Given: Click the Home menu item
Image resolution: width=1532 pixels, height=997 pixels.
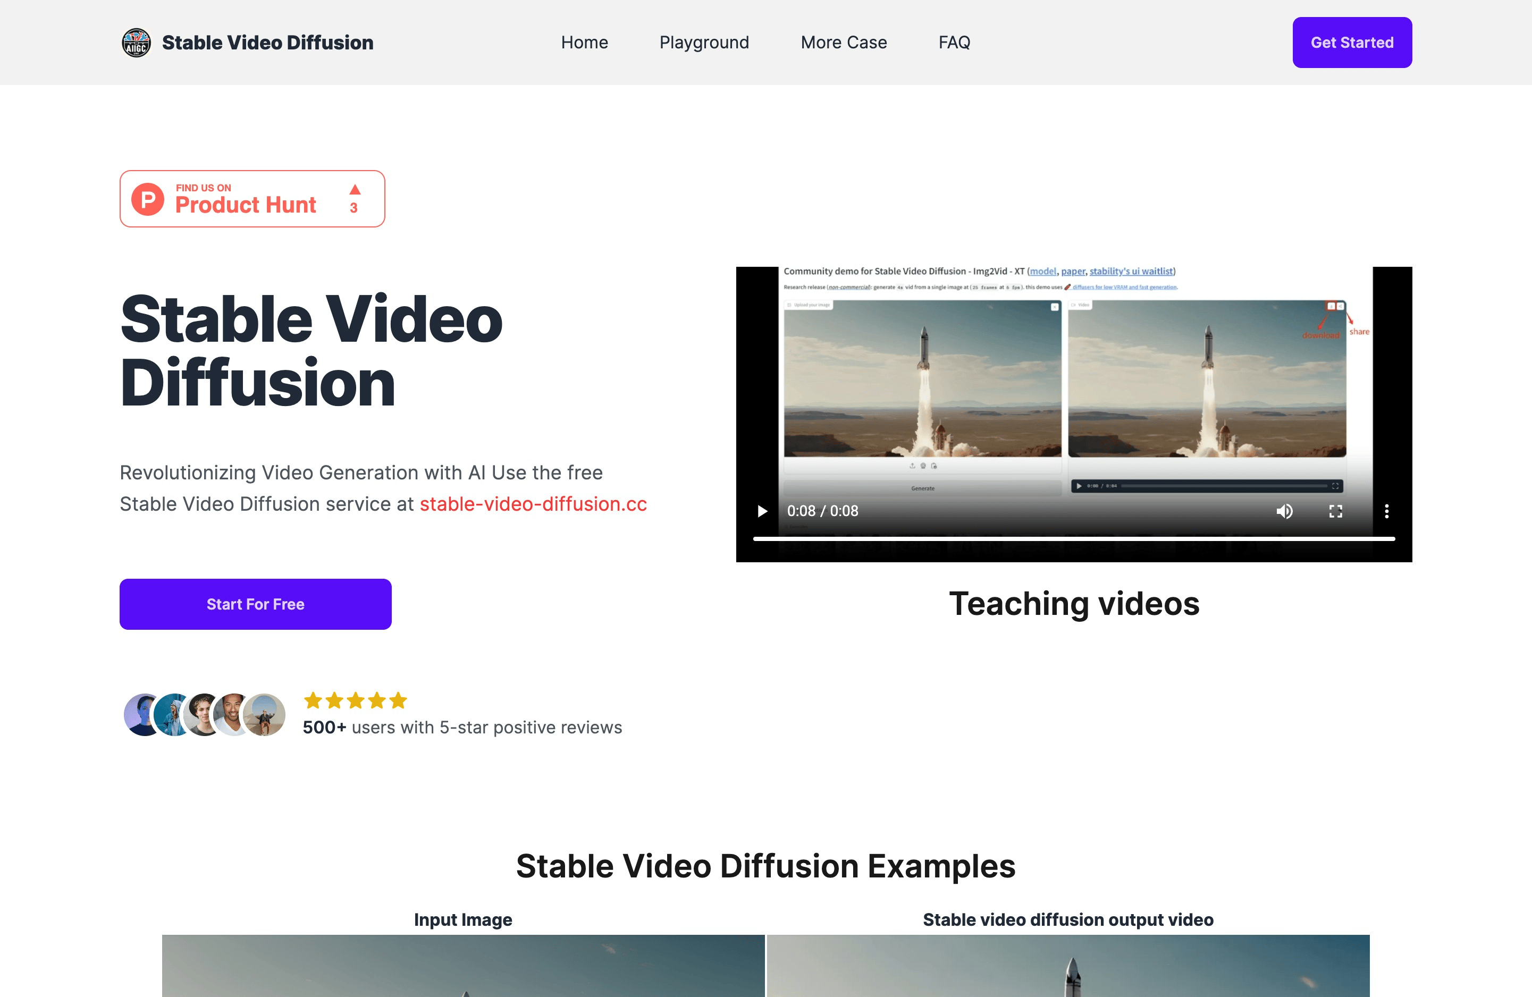Looking at the screenshot, I should [585, 43].
